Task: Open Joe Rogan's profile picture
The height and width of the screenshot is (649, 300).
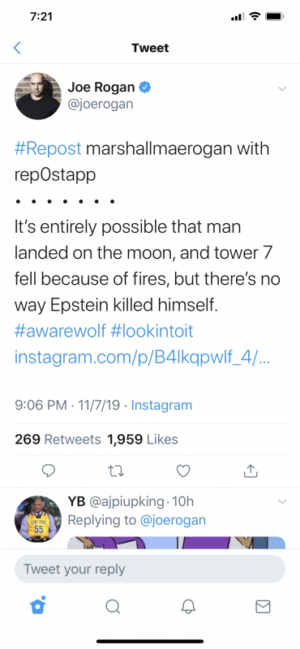Action: [x=38, y=96]
